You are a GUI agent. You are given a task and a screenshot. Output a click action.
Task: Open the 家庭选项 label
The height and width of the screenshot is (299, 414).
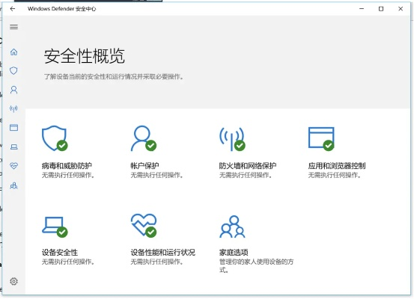tap(234, 253)
